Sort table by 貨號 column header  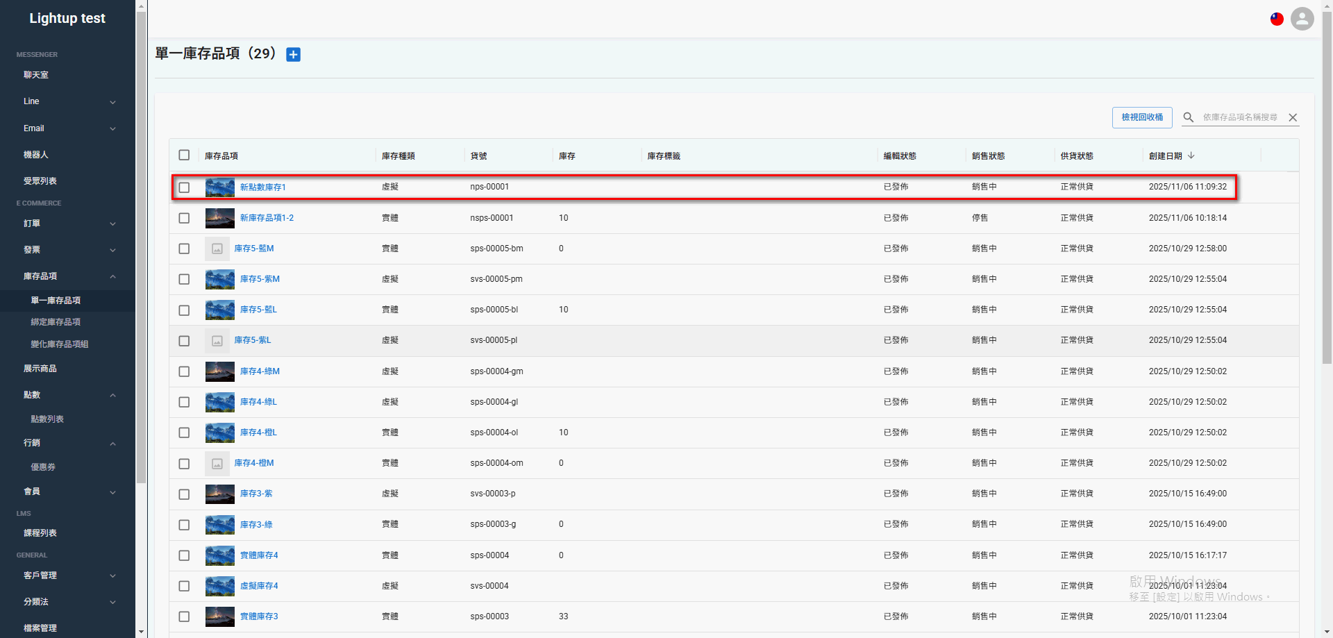(x=478, y=156)
